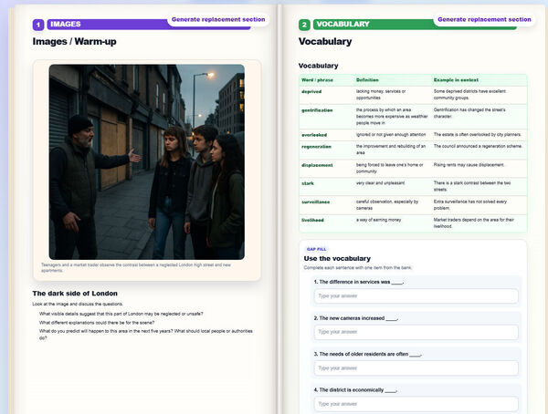Click the definition 'very clear and unpleasant'
Viewport: 548px width, 414px height.
click(x=380, y=183)
